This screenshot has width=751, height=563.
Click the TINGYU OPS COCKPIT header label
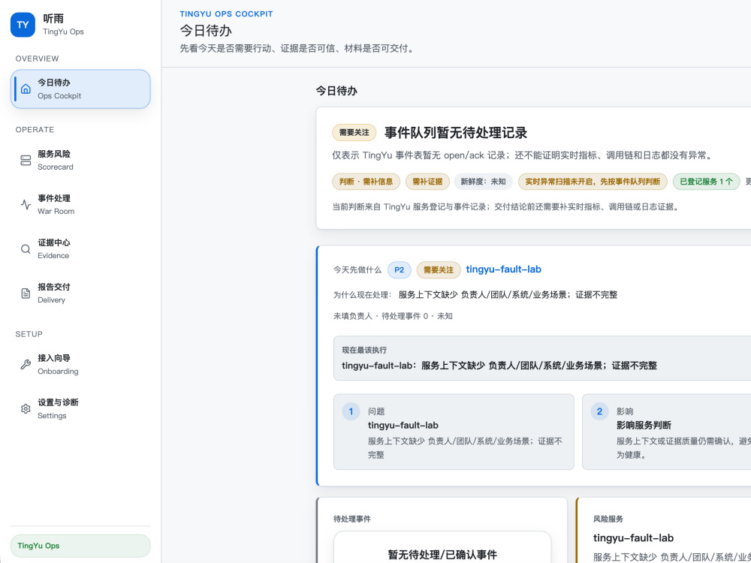click(226, 14)
